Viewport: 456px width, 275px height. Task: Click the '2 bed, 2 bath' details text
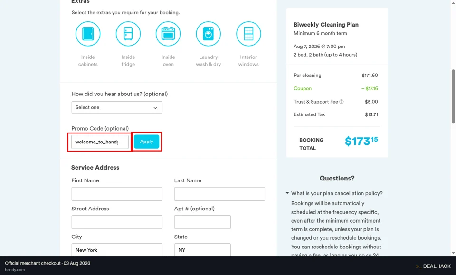(325, 55)
